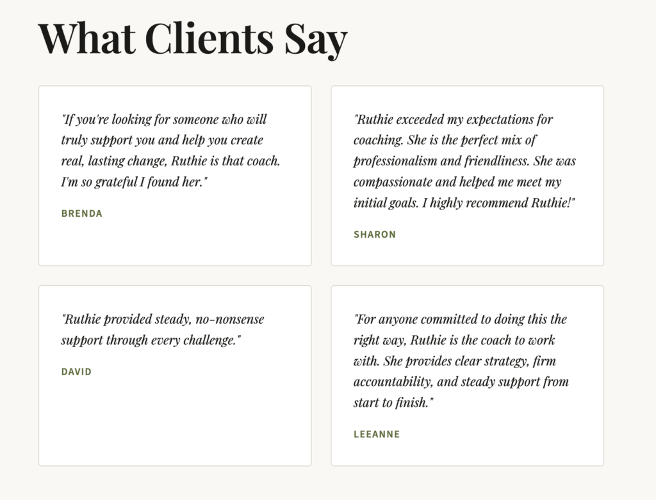Click "start to finish" in Leeanne's quote

click(392, 403)
